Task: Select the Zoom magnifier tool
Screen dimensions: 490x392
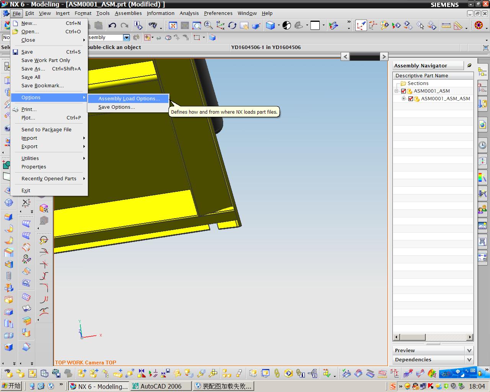Action: pyautogui.click(x=209, y=26)
